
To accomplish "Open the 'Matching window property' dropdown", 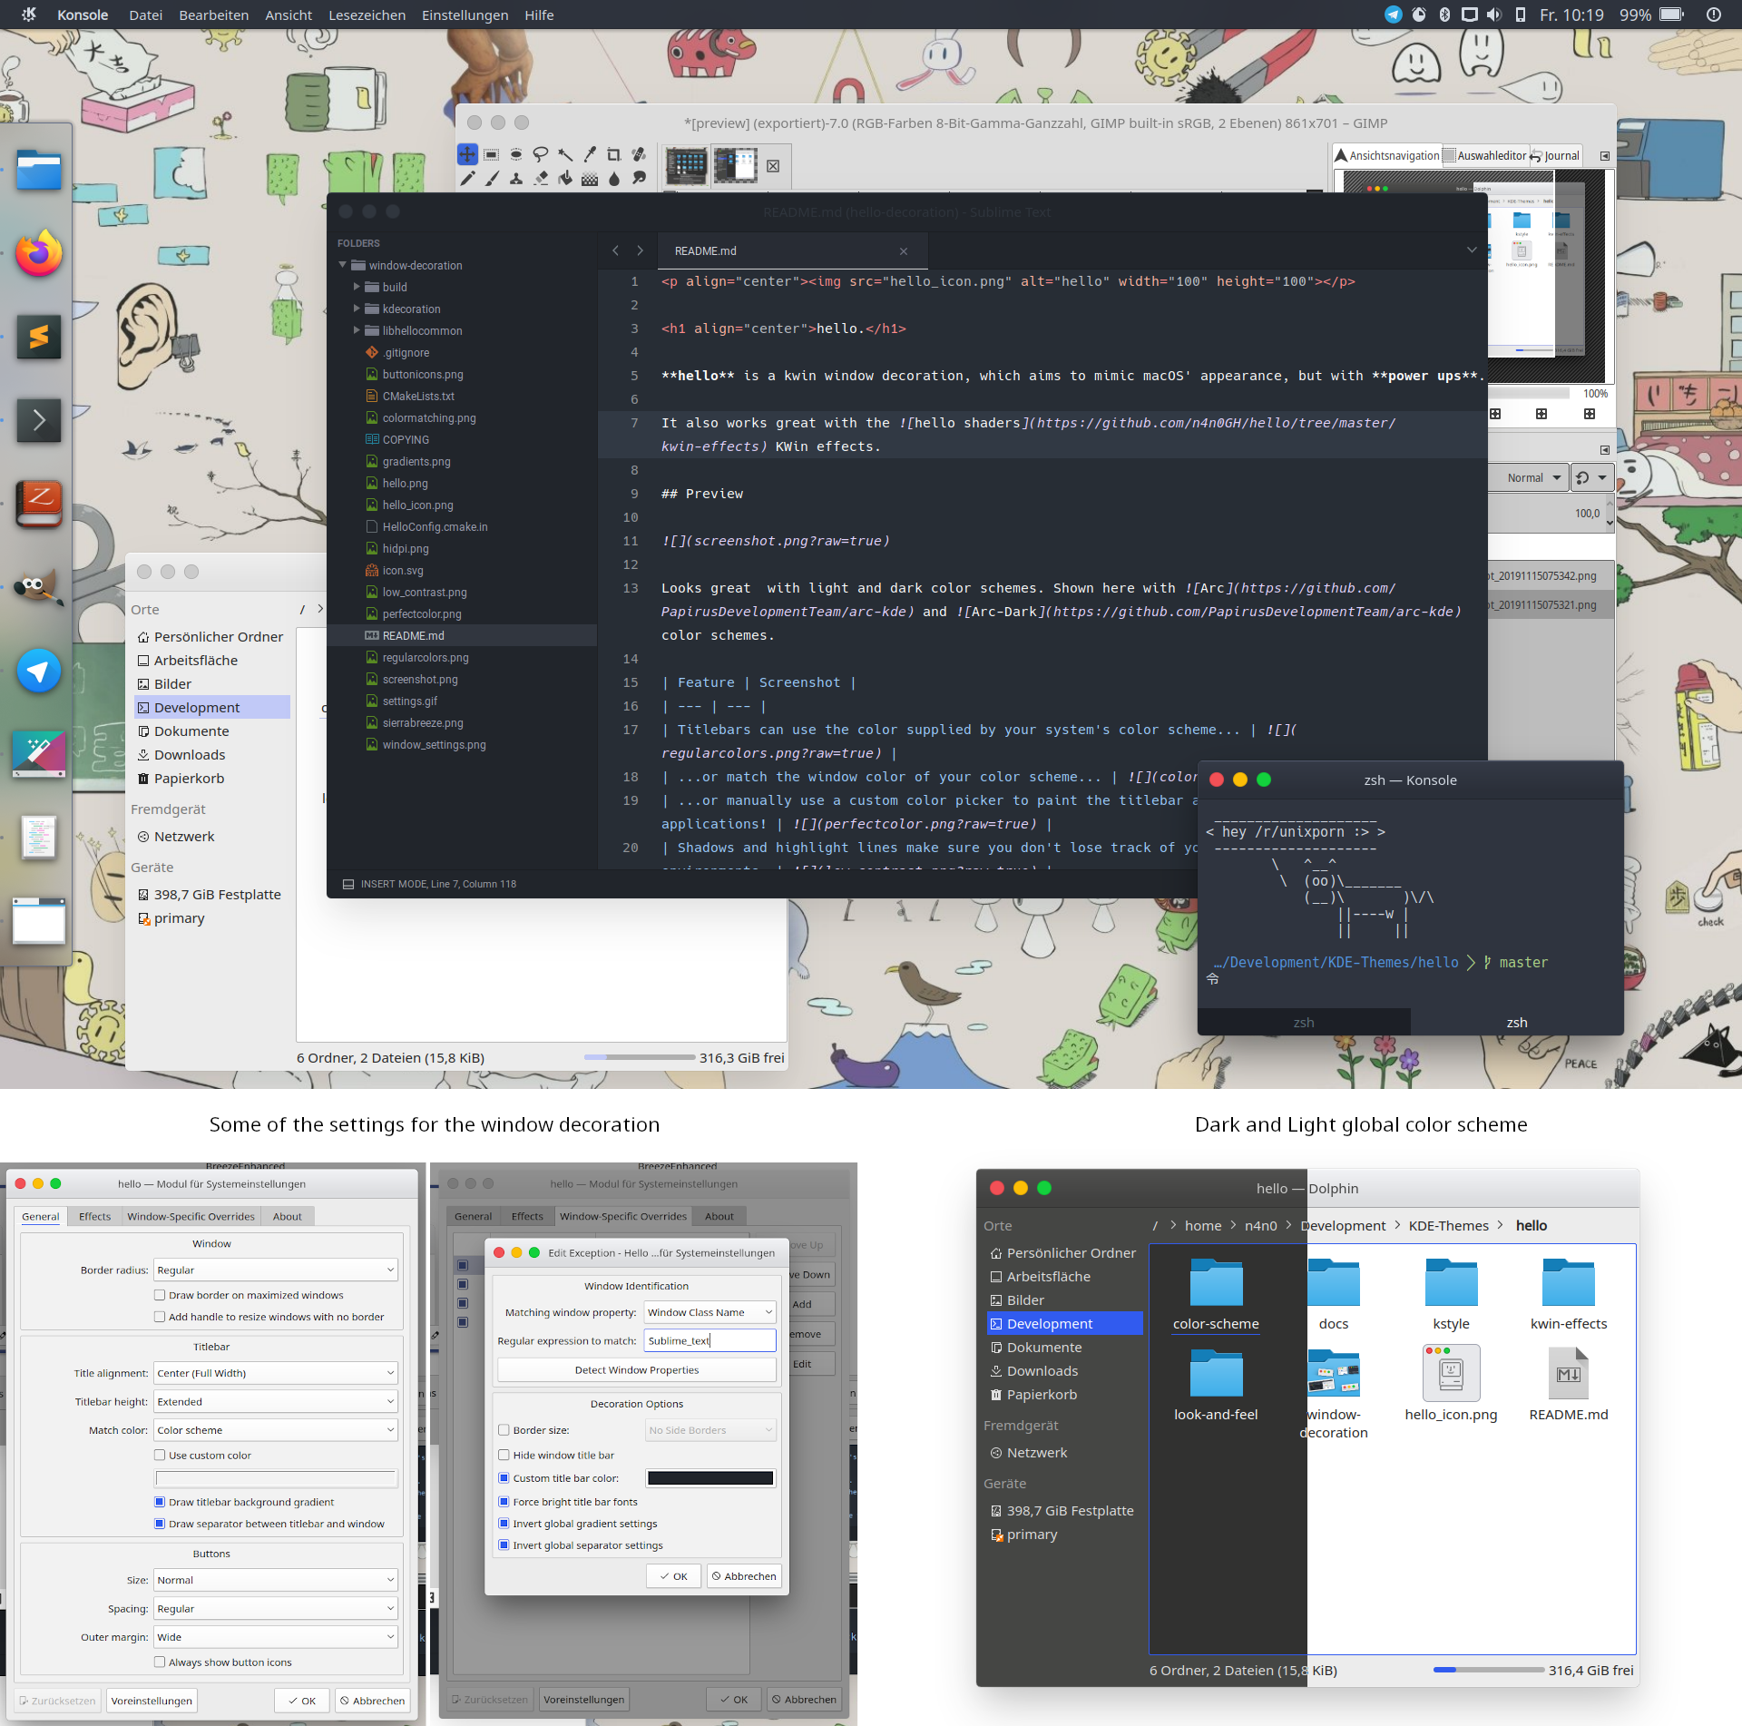I will 710,1311.
